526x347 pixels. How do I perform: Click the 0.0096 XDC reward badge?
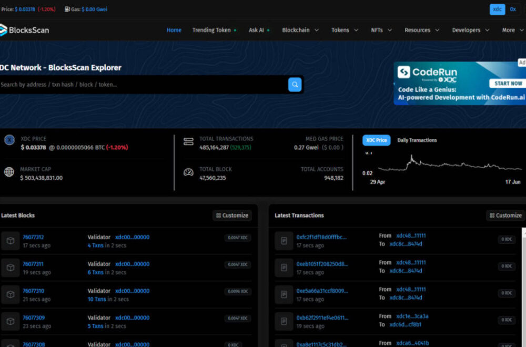point(238,291)
